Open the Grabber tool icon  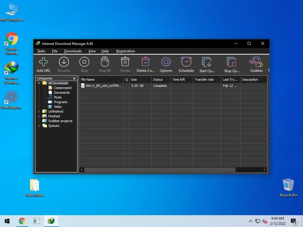tap(256, 62)
